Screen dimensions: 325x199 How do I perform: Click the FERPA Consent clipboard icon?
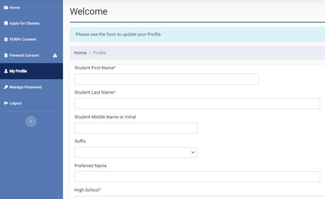[6, 39]
